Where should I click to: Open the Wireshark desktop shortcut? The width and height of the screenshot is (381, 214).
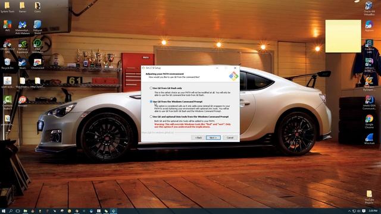[x=369, y=139]
